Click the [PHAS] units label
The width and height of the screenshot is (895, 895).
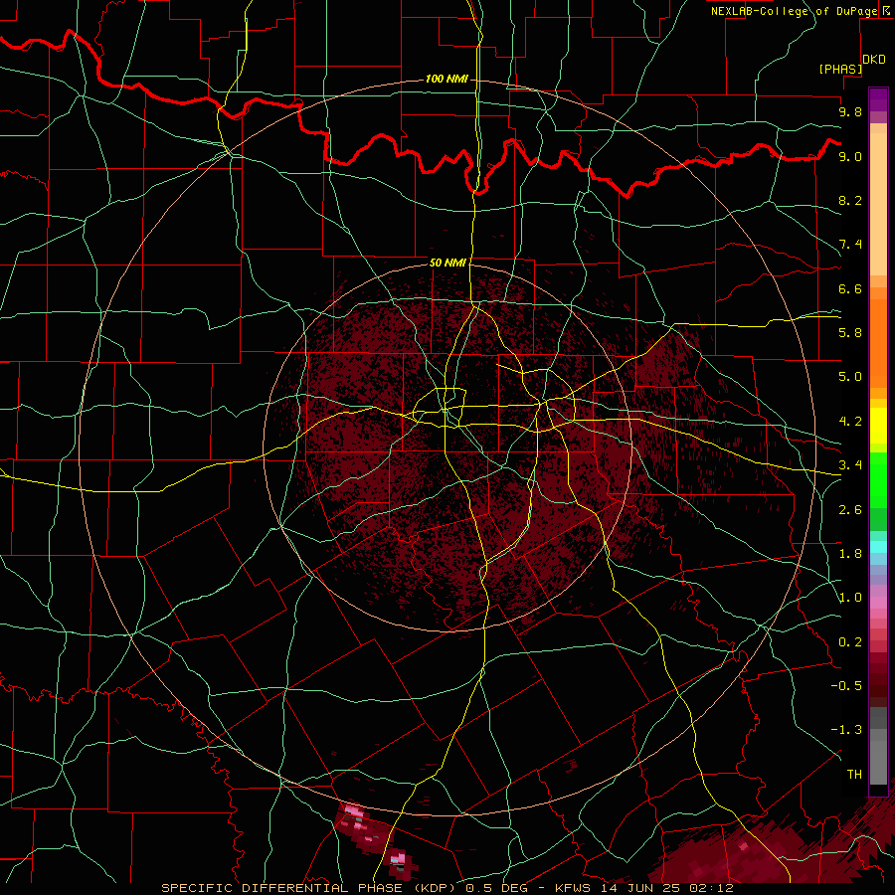pos(840,69)
